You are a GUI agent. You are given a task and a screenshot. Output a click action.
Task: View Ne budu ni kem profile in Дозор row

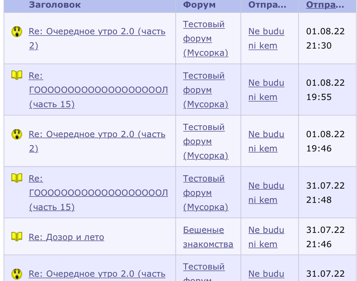(266, 237)
